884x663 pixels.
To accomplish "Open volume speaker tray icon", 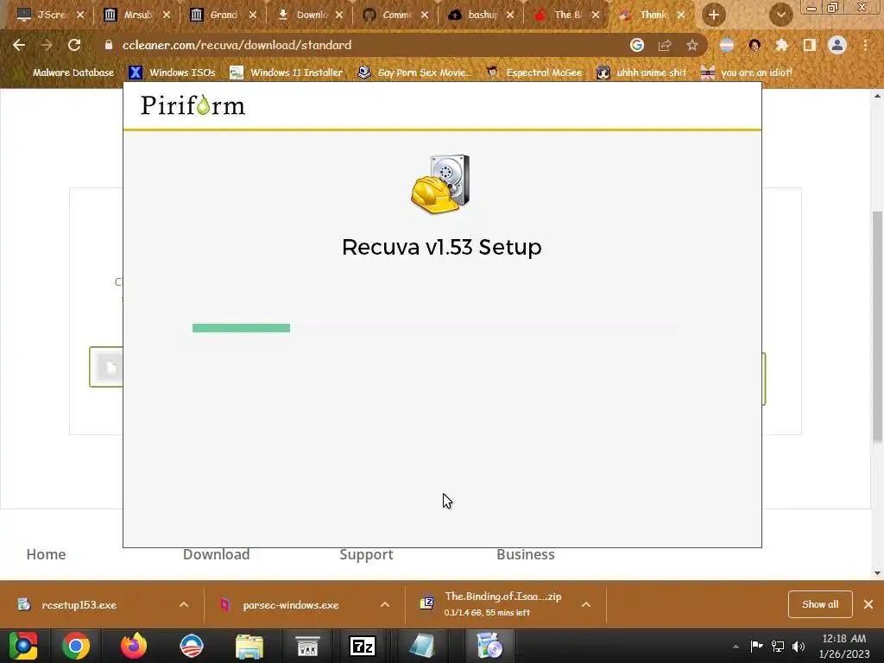I will [x=799, y=646].
